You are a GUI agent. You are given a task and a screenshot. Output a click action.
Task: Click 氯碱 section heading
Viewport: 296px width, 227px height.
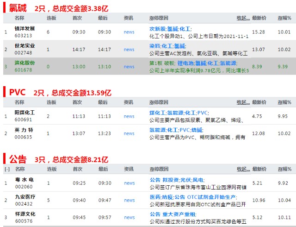pos(18,8)
